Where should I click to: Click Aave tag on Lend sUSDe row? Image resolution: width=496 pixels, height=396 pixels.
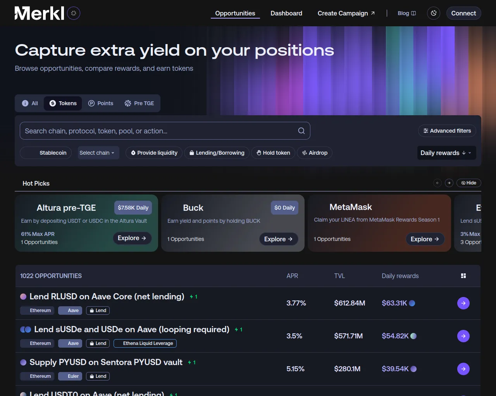pos(69,343)
